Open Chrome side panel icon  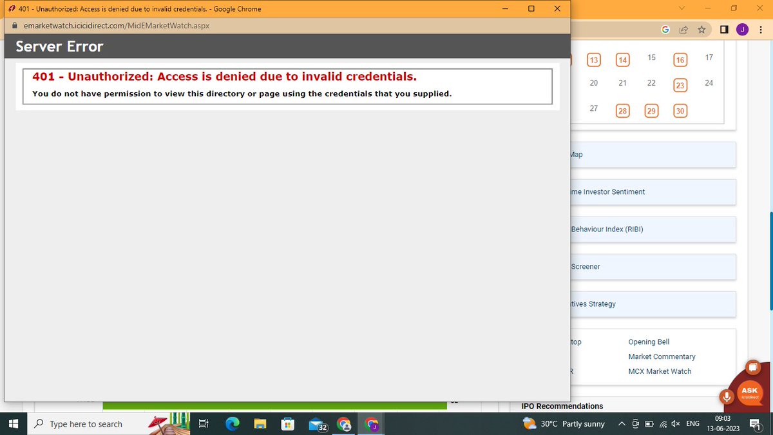[724, 30]
